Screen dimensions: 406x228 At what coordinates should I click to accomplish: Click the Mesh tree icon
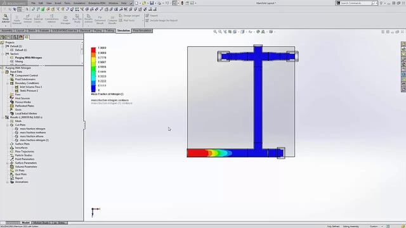pyautogui.click(x=11, y=121)
